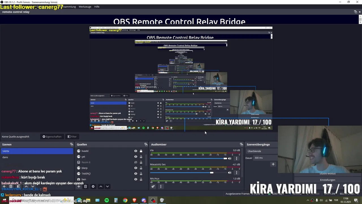Screen dimensions: 362x204
Task: Open Eigenschaften for the source
Action: [52, 137]
